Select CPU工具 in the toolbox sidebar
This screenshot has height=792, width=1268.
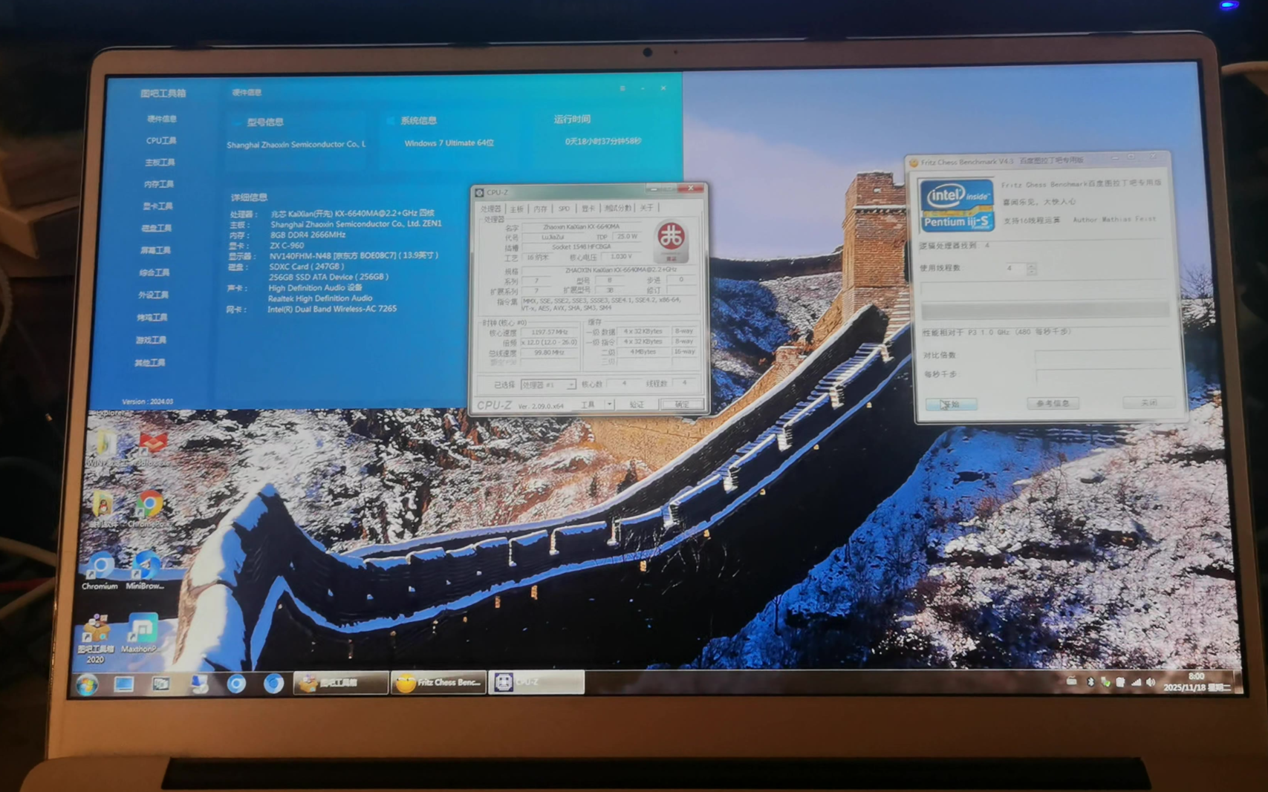click(160, 140)
